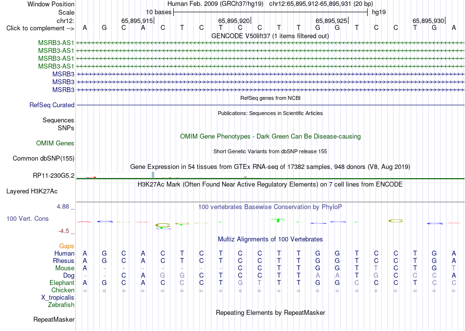465x331 pixels.
Task: Click the hg19 label beside the scale bar
Action: point(379,12)
